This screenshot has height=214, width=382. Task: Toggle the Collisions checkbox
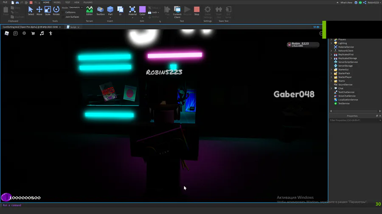point(64,12)
